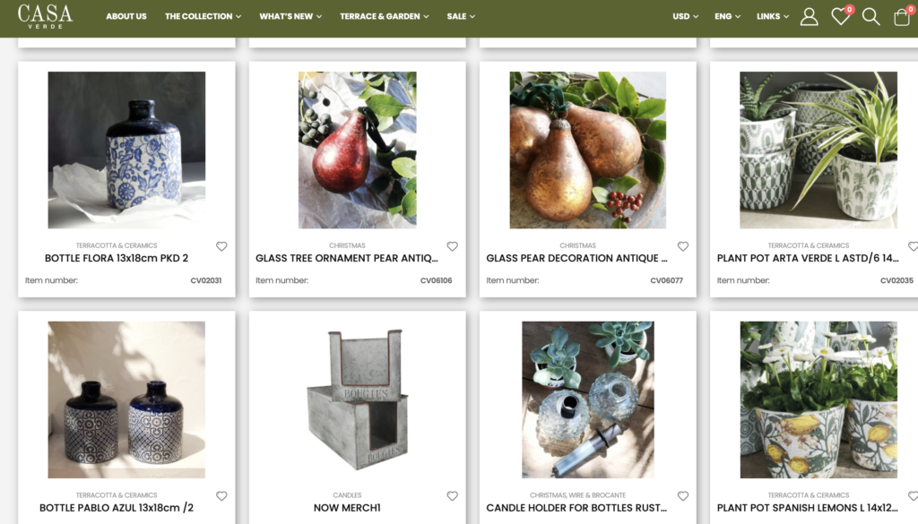Open the About Us menu item
Viewport: 918px width, 524px height.
point(126,16)
